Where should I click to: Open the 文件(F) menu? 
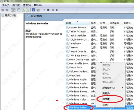[6, 5]
